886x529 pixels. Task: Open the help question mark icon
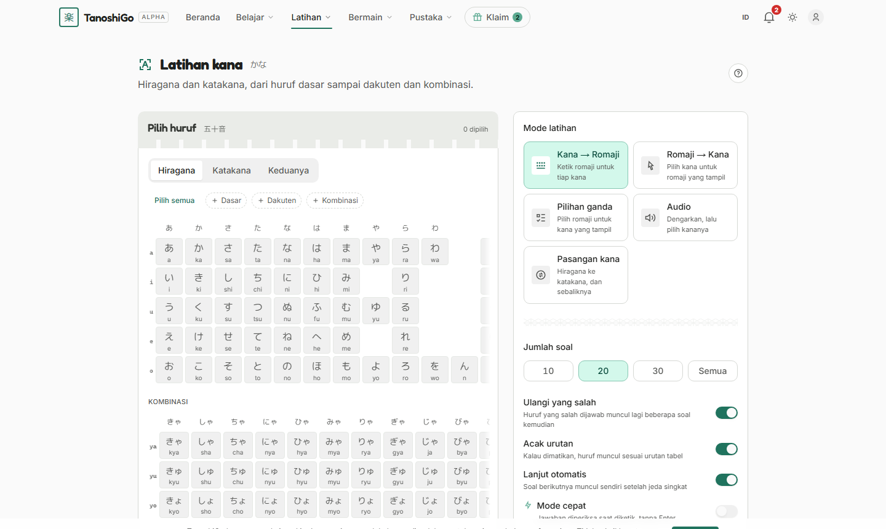click(x=738, y=73)
